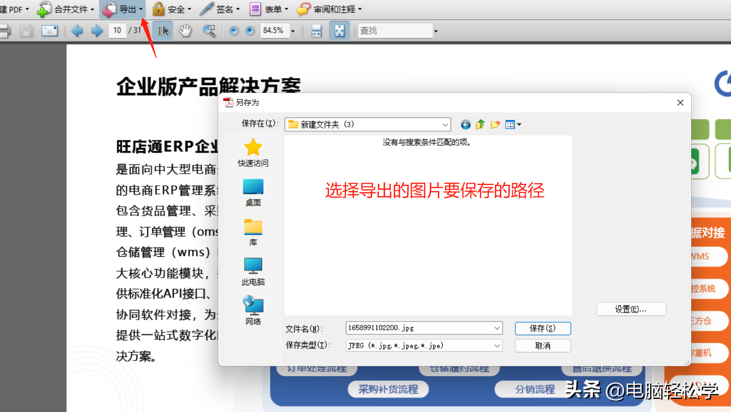Click the up one level folder icon
The height and width of the screenshot is (412, 731).
[x=480, y=125]
